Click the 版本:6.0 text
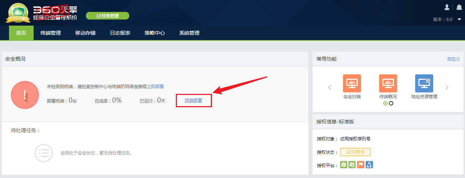The image size is (465, 178). [443, 19]
